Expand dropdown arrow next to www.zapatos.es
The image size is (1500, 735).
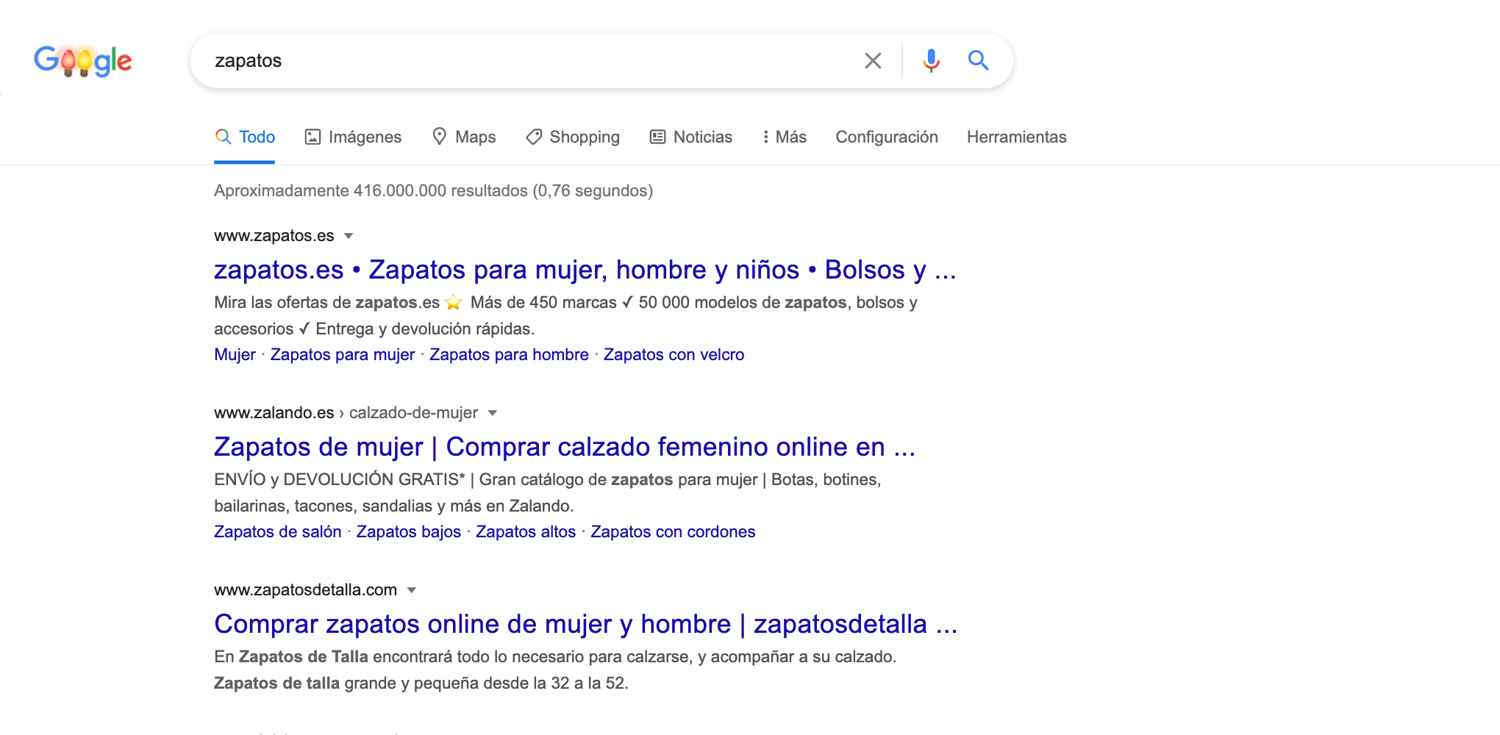coord(349,236)
